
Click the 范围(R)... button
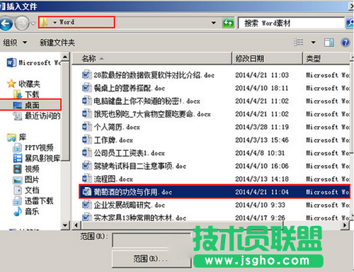pyautogui.click(x=151, y=259)
